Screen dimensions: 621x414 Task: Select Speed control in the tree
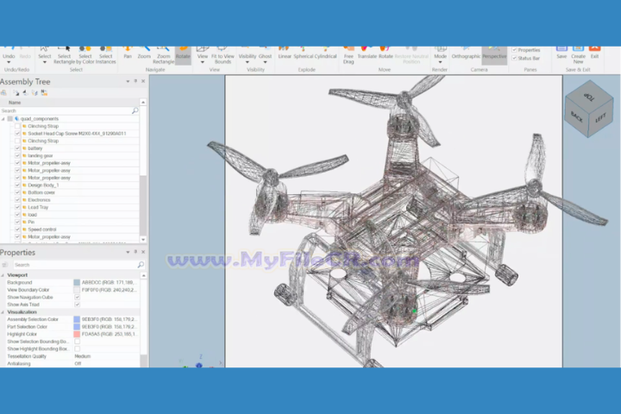click(42, 229)
